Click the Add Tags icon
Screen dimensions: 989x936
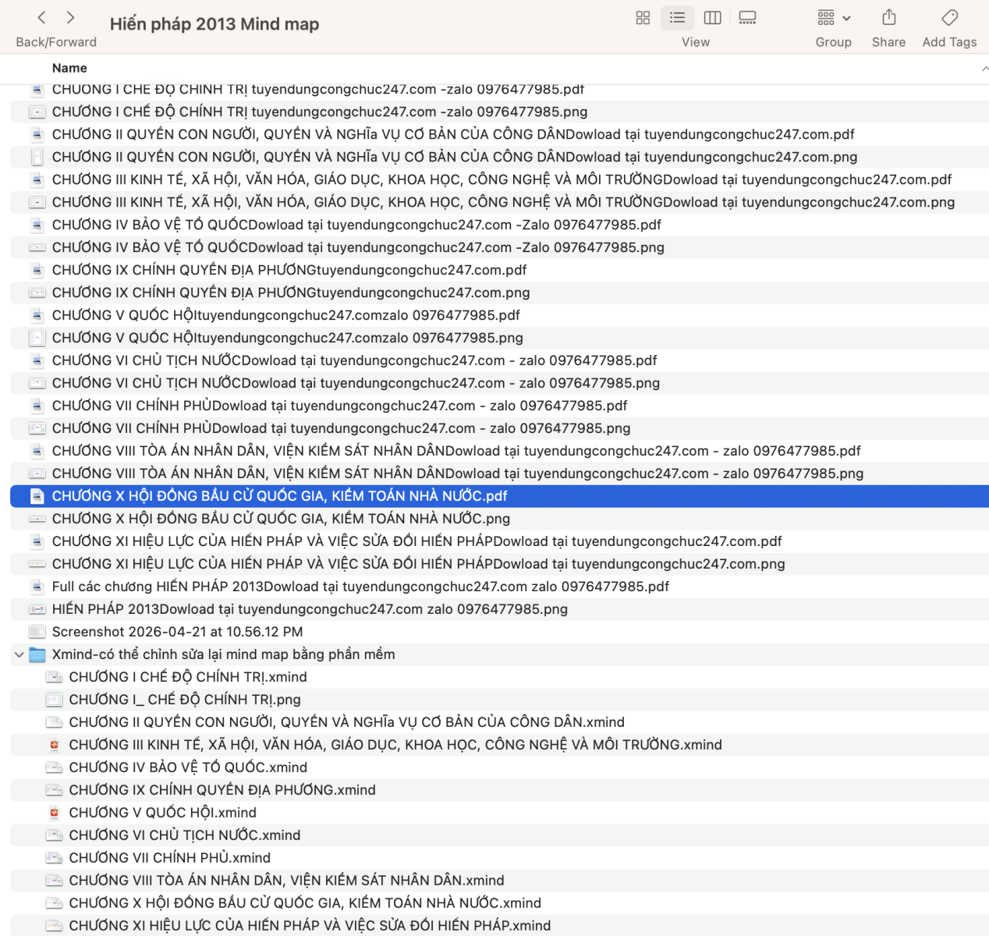coord(949,18)
